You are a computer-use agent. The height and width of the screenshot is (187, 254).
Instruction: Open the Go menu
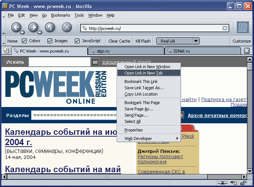pyautogui.click(x=44, y=15)
